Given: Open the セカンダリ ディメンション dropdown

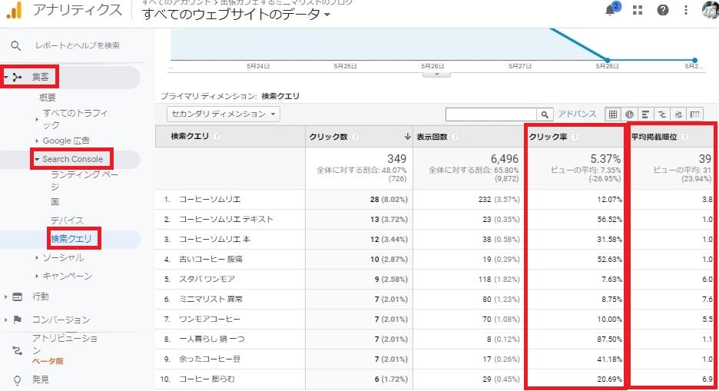Looking at the screenshot, I should click(x=224, y=114).
